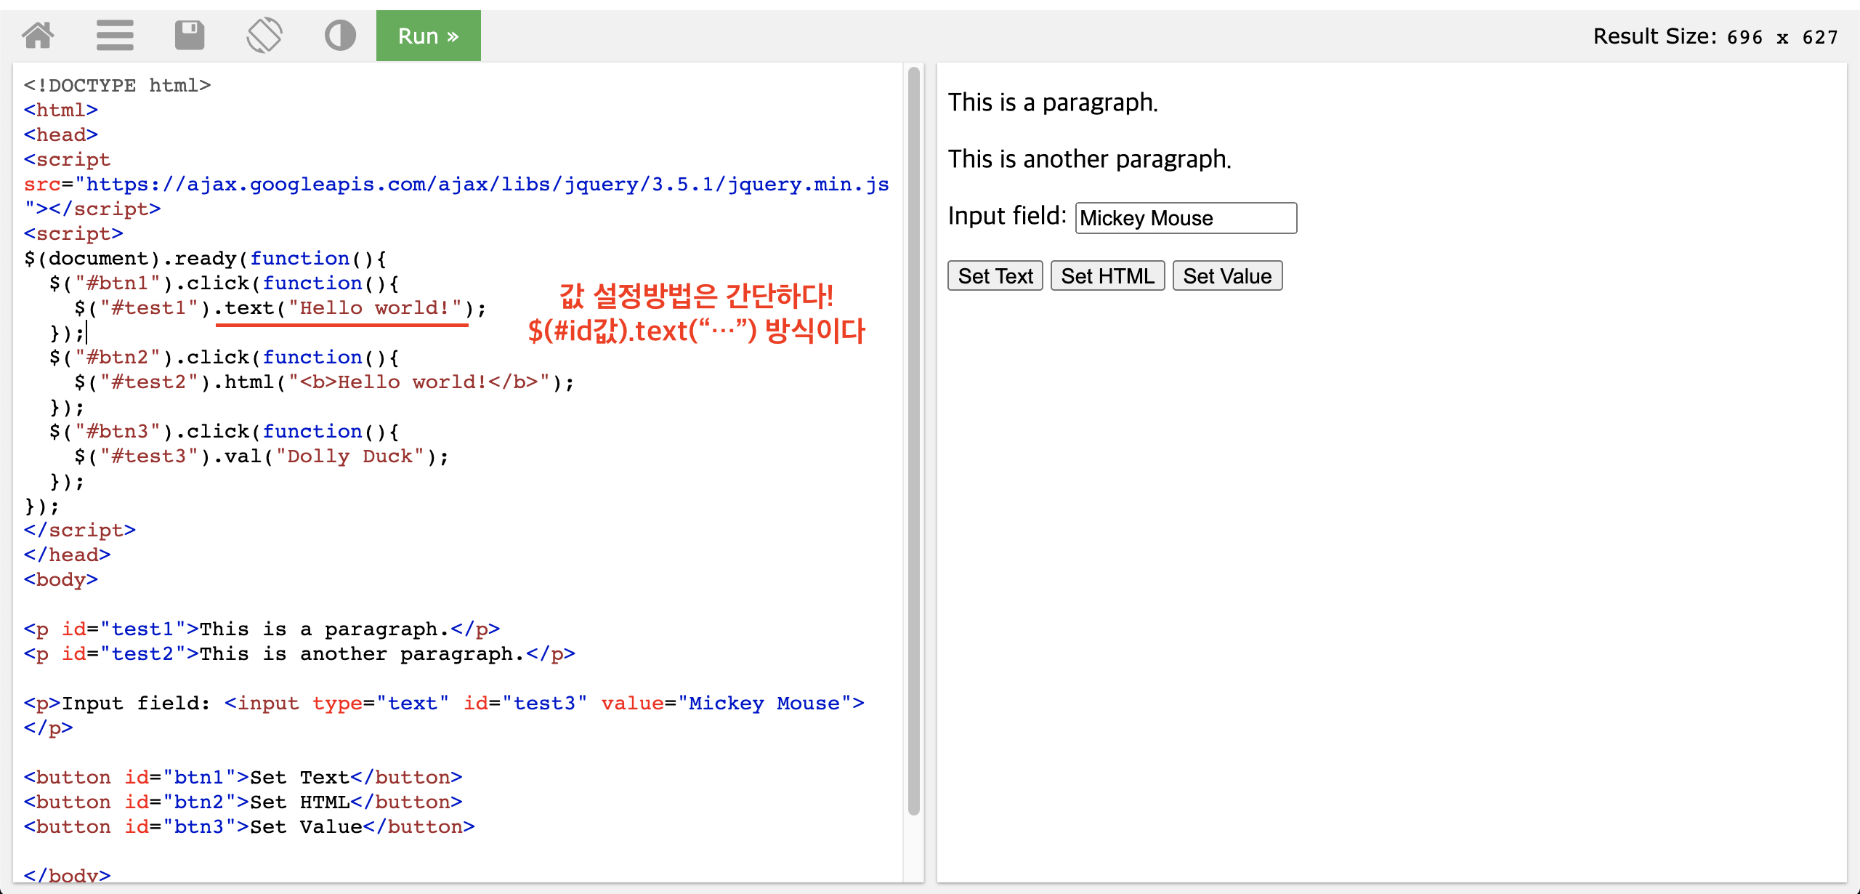The width and height of the screenshot is (1860, 894).
Task: Click the Home icon in toolbar
Action: point(38,35)
